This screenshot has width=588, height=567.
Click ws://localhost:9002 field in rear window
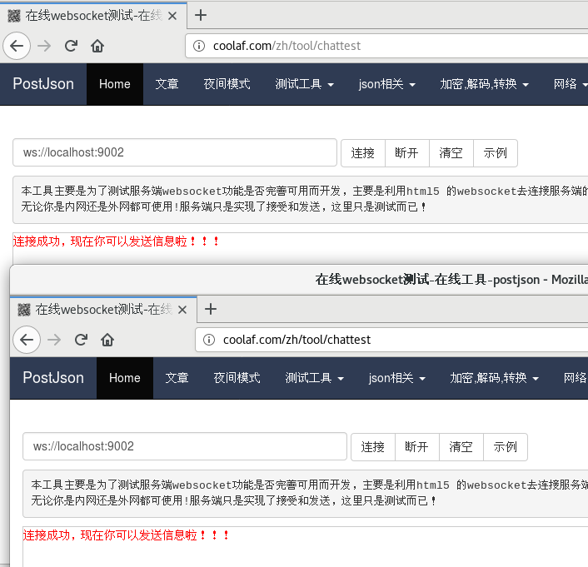pos(175,152)
